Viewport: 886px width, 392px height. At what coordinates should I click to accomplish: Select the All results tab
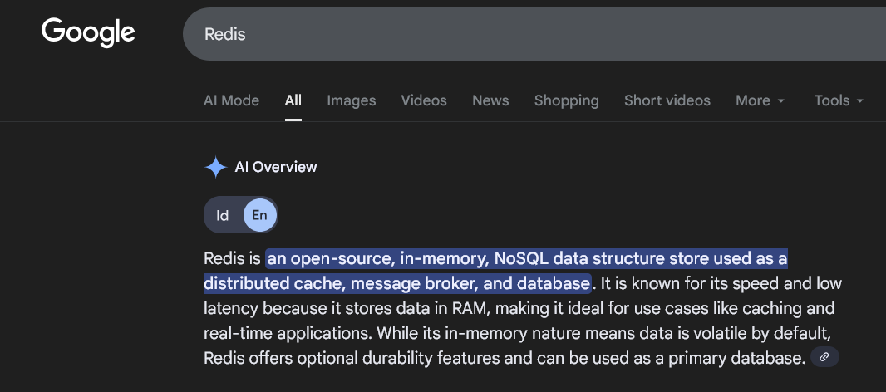tap(293, 100)
